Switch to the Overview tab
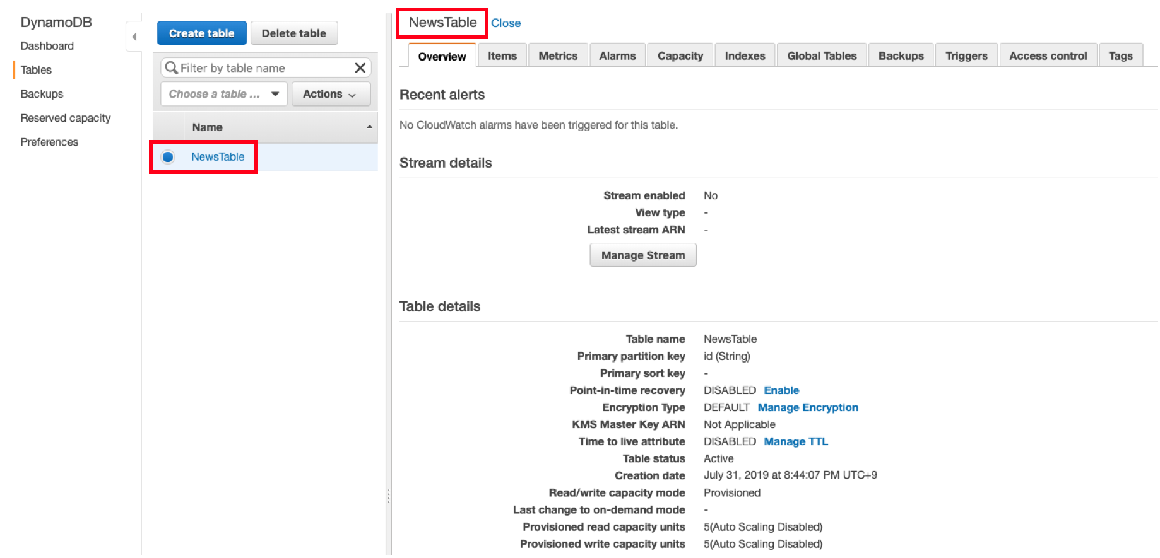1160x558 pixels. coord(442,56)
